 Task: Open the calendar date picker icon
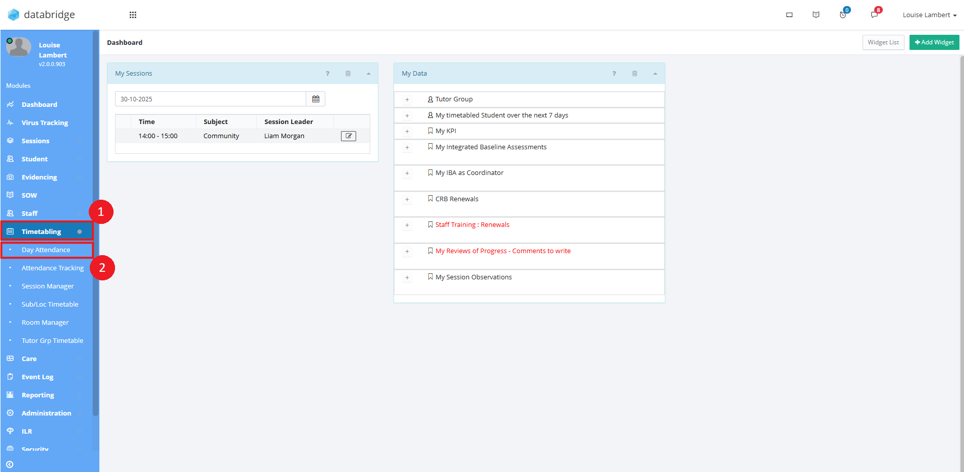(x=316, y=99)
